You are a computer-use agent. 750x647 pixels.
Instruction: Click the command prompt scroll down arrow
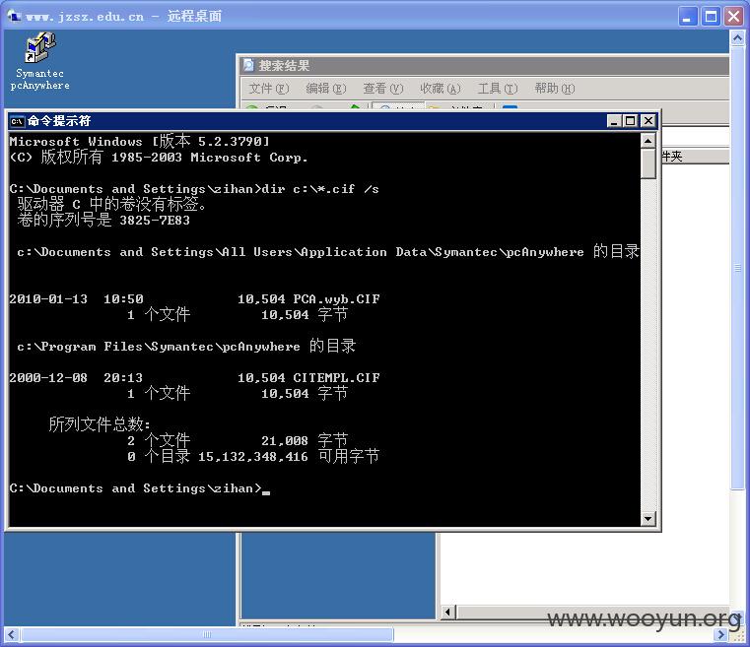coord(648,518)
